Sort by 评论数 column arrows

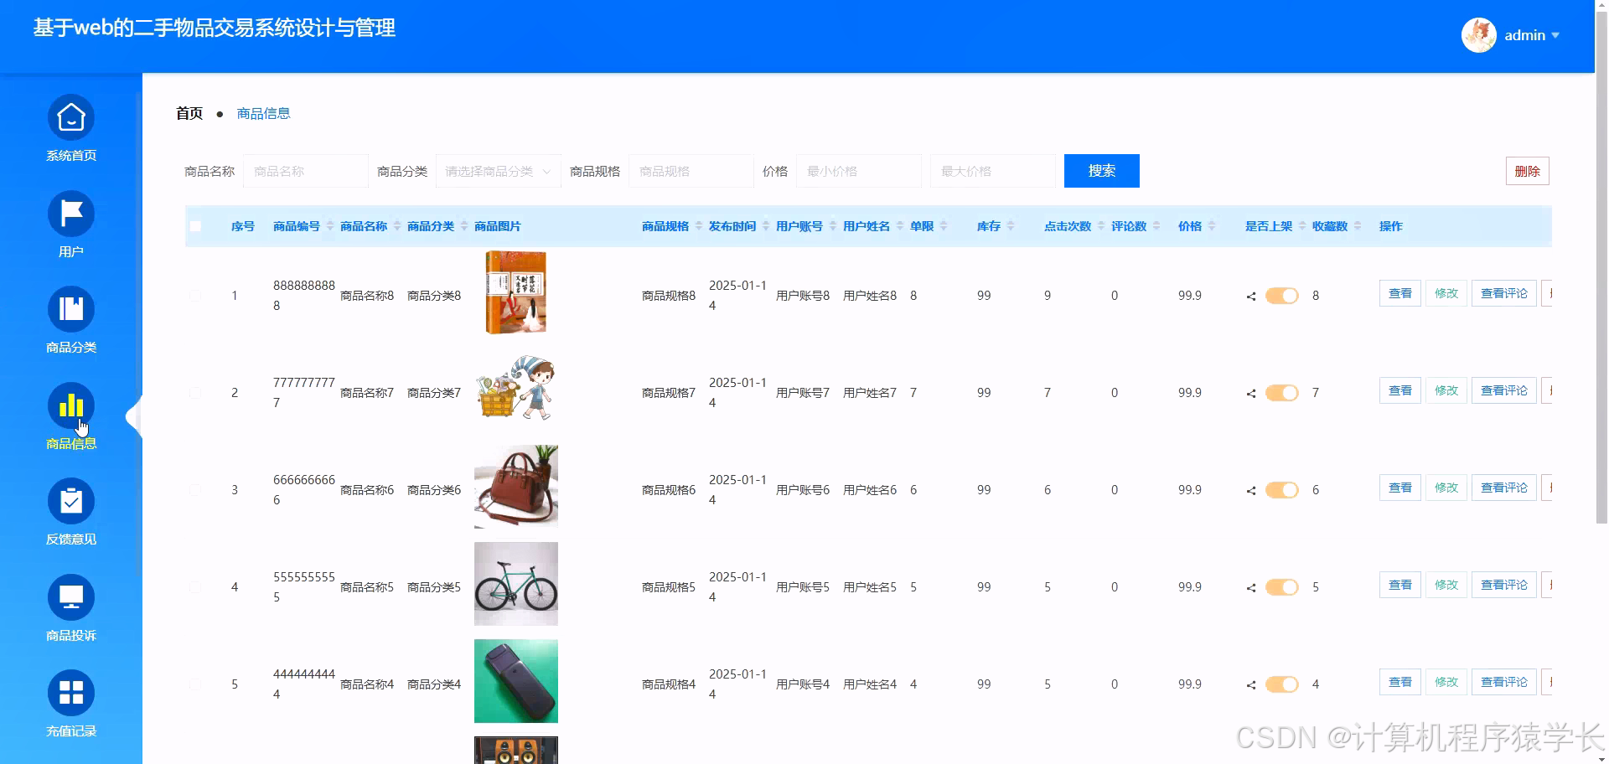1156,226
